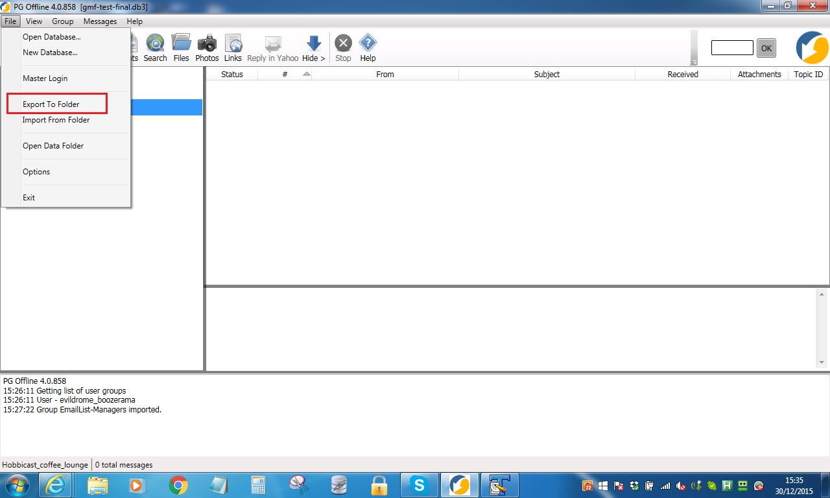
Task: Click the Stop toolbar button
Action: (343, 48)
